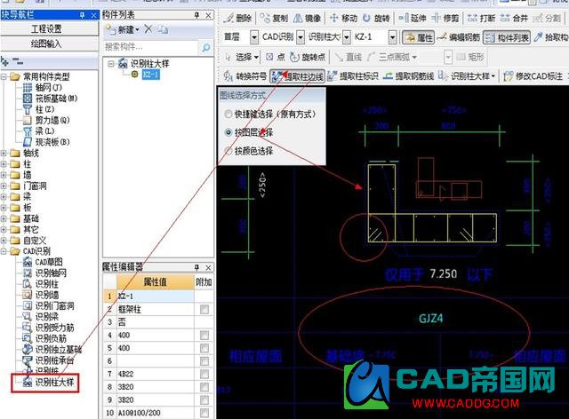The height and width of the screenshot is (419, 569).
Task: Open the KZ-1 component dropdown
Action: (392, 37)
